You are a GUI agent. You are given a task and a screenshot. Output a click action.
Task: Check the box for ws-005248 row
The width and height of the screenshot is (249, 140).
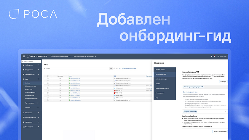point(47,78)
